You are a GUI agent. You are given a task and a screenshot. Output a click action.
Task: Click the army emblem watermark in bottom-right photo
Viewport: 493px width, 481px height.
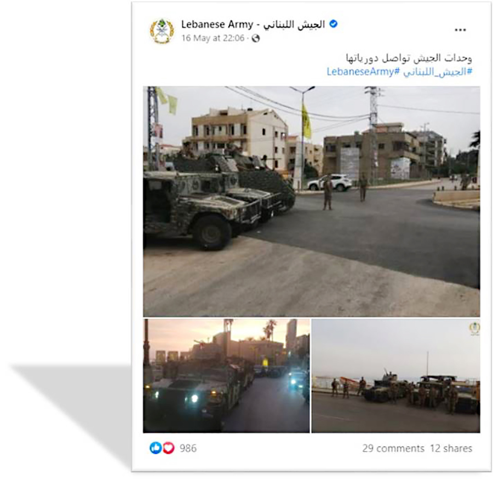[474, 328]
